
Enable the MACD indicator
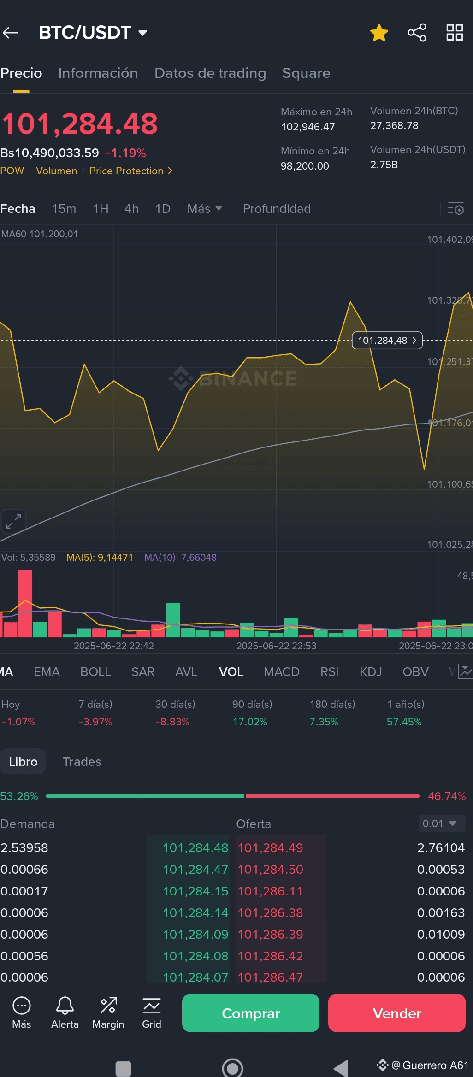pos(282,672)
